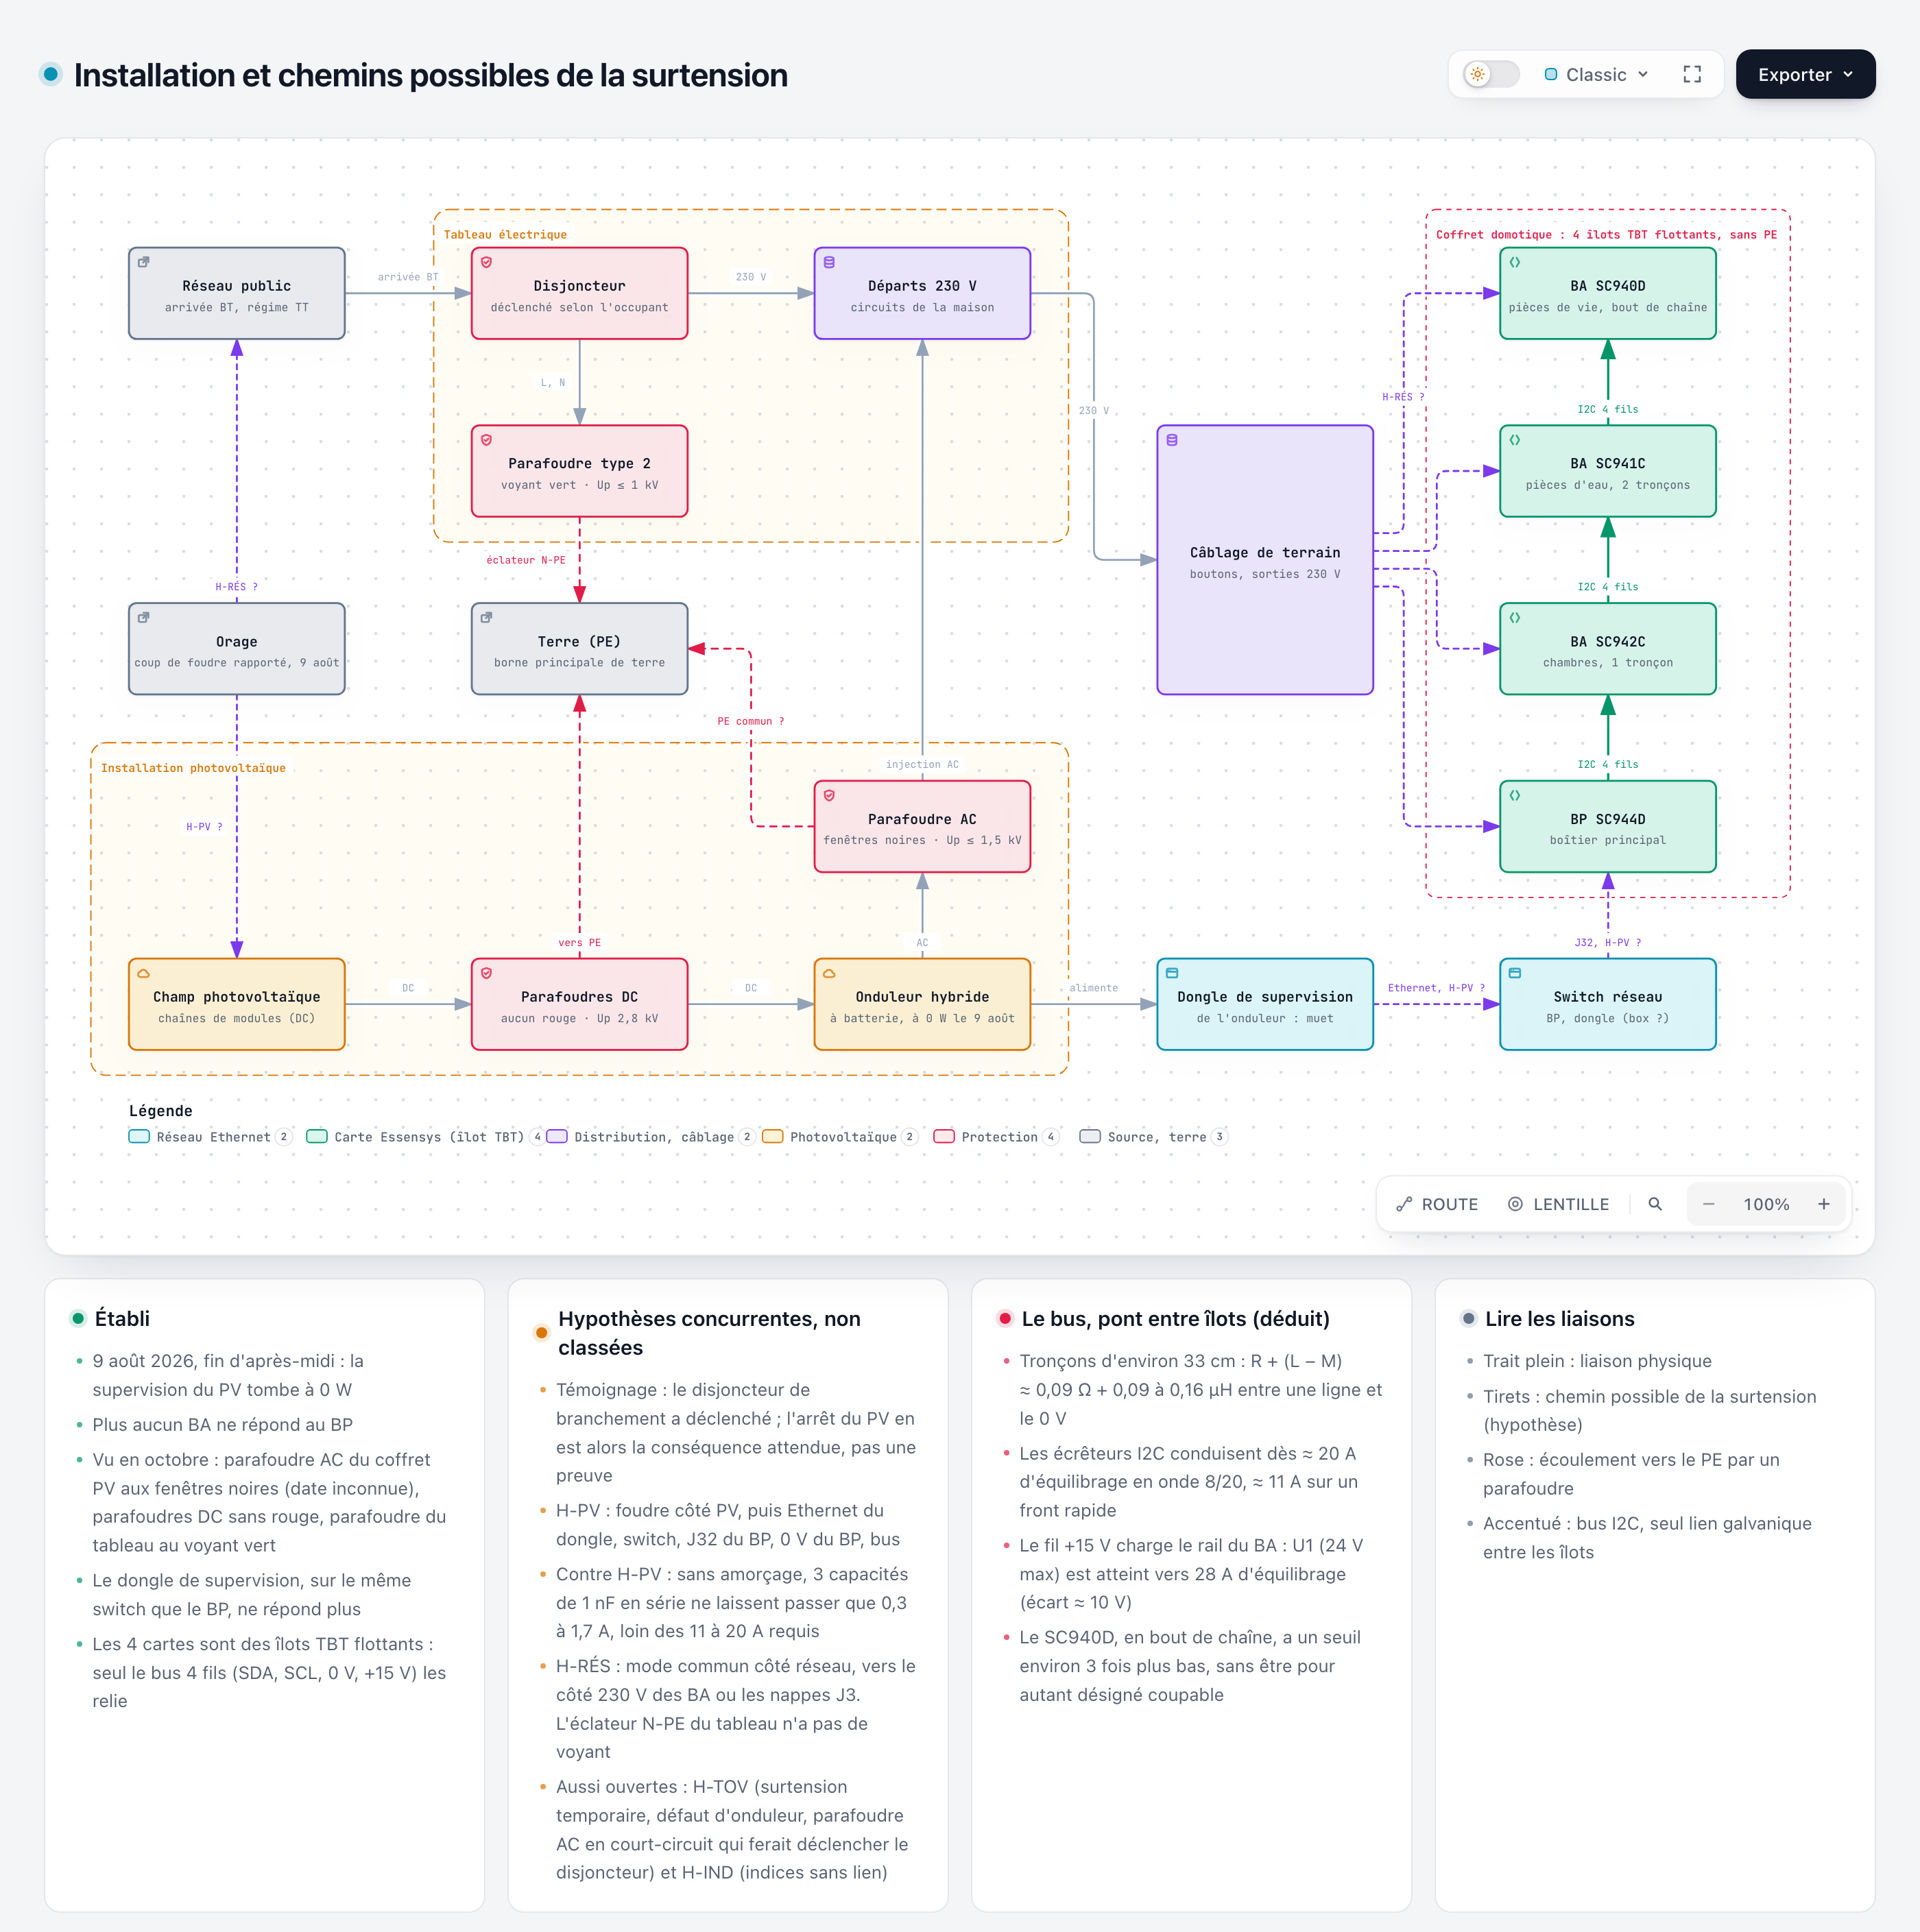Screen dimensions: 1920x1932
Task: Click the Parafoudre type 2 shield icon
Action: tap(487, 440)
